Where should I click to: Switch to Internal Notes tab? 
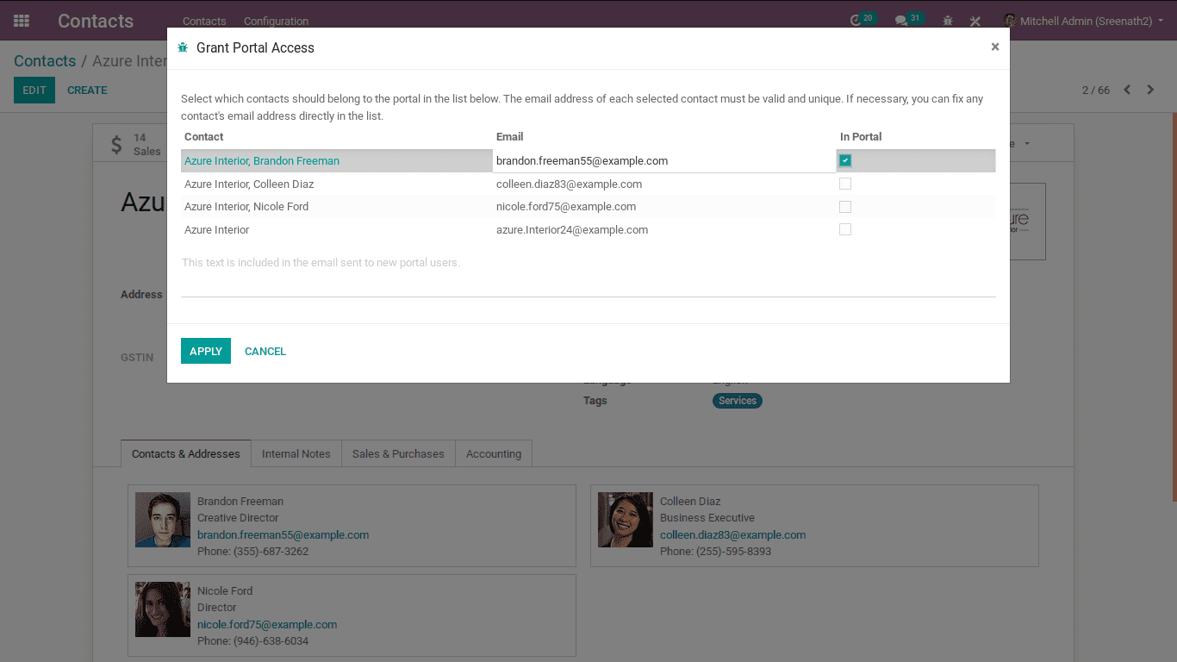tap(296, 453)
